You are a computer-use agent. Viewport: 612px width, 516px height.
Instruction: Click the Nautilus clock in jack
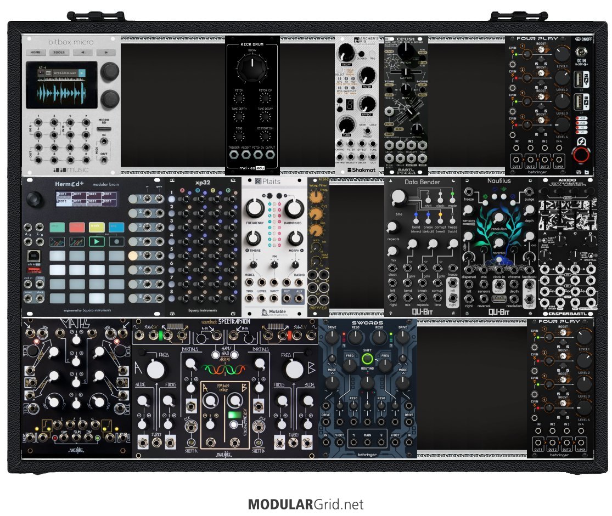pyautogui.click(x=499, y=270)
